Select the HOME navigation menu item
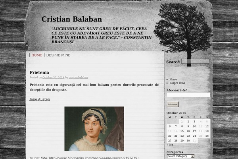This screenshot has height=159, width=238. (37, 55)
